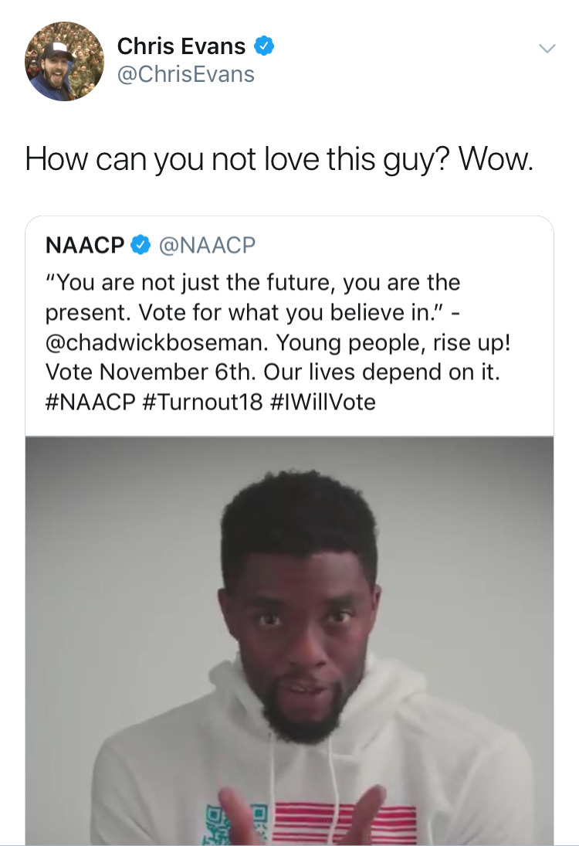The height and width of the screenshot is (846, 579).
Task: Open the Chris Evans display name
Action: (x=181, y=46)
